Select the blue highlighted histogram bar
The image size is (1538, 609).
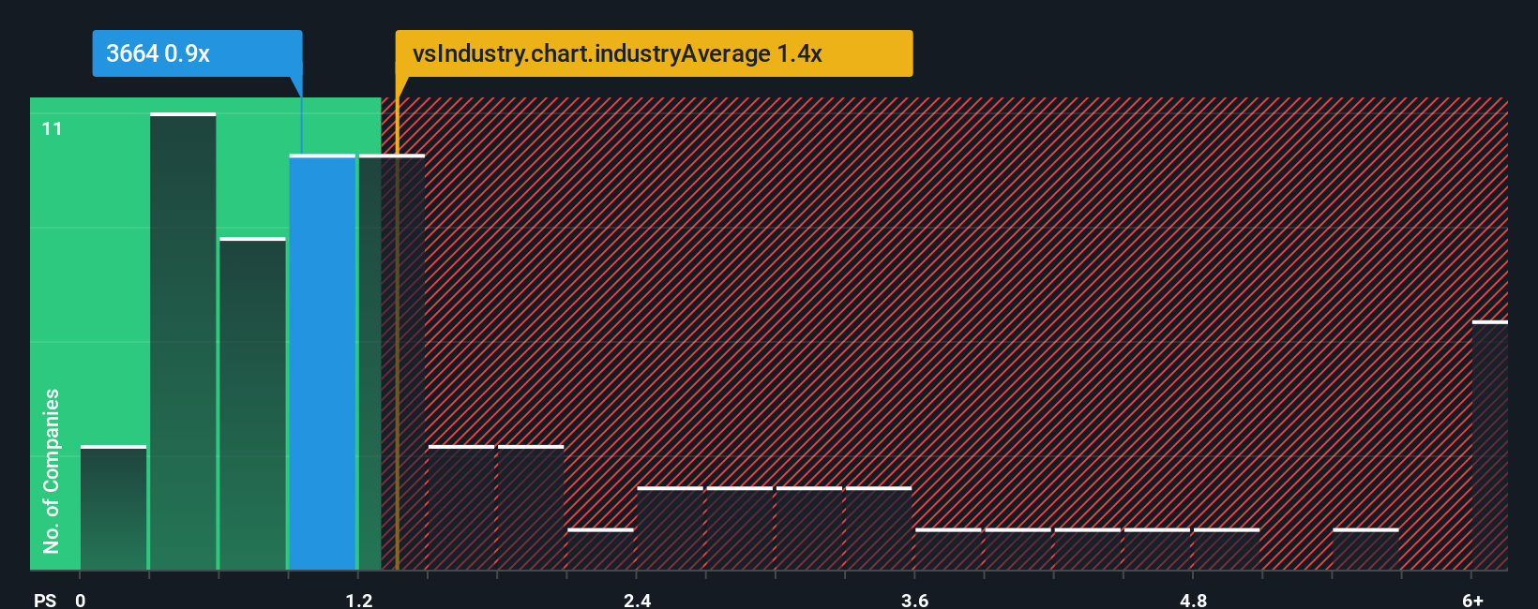coord(323,363)
